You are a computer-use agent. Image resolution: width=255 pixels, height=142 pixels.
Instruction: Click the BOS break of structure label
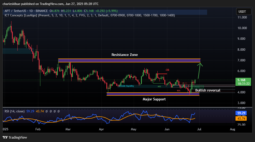178,91
